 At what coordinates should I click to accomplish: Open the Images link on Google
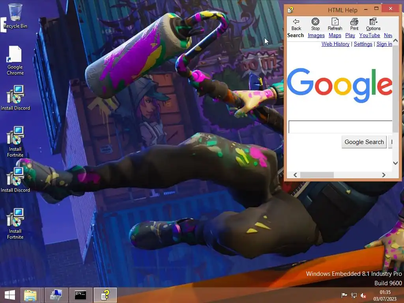pyautogui.click(x=316, y=35)
